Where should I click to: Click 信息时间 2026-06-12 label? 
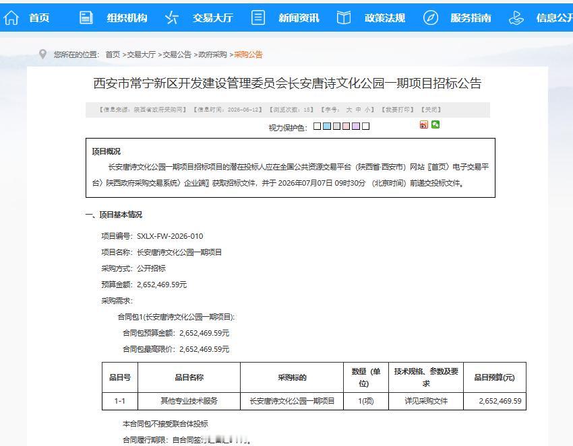click(x=228, y=110)
